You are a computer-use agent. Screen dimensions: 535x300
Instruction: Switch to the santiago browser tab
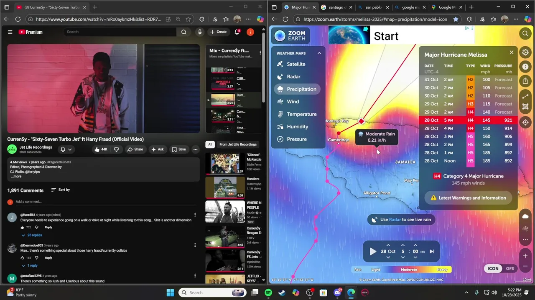point(336,7)
